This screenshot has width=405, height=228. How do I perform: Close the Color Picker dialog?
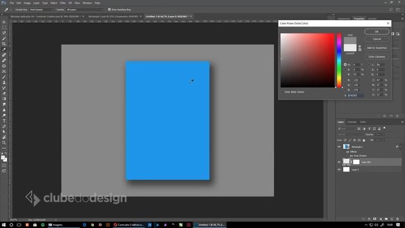pos(388,23)
